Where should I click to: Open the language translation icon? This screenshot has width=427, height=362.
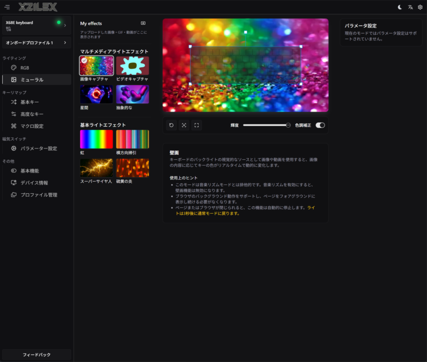point(410,7)
